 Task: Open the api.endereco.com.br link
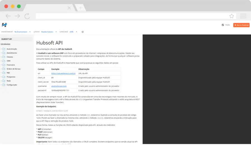pyautogui.click(x=63, y=73)
